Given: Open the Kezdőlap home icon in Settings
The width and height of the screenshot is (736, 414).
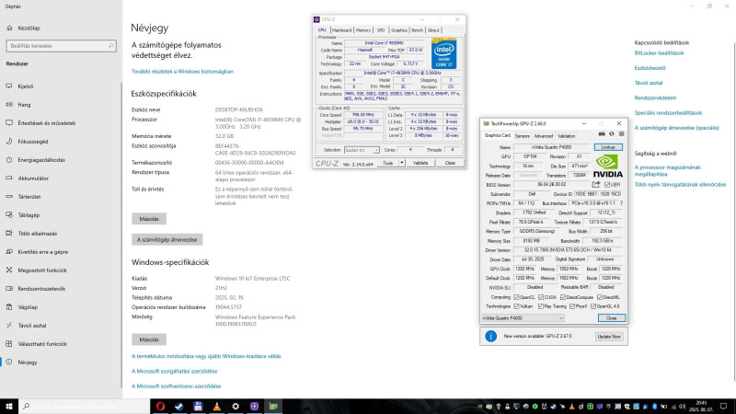Looking at the screenshot, I should pyautogui.click(x=10, y=29).
